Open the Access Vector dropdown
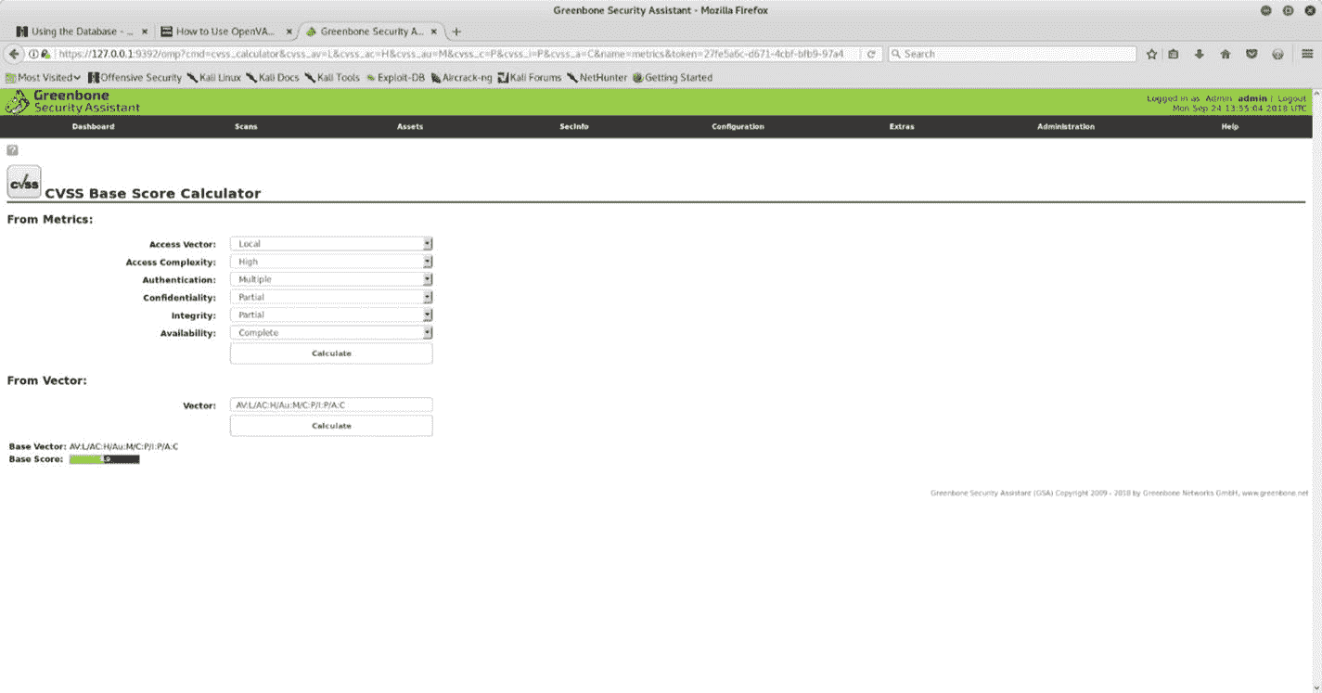The height and width of the screenshot is (693, 1322). tap(331, 244)
